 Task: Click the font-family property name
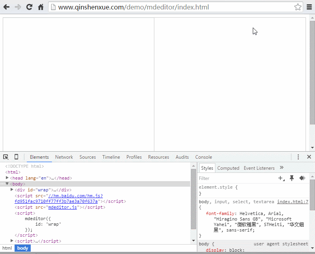pos(220,213)
